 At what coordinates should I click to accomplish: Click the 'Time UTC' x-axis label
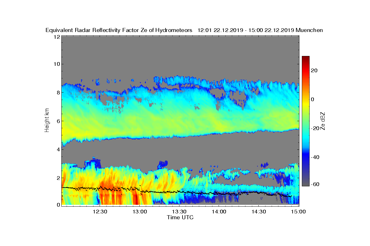(x=180, y=217)
